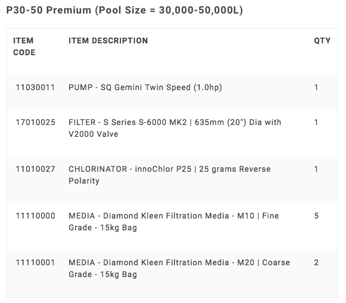This screenshot has height=303, width=346.
Task: Click the quantity value in the CHLORINATOR row
Action: click(x=316, y=169)
